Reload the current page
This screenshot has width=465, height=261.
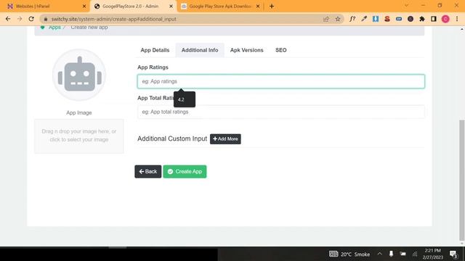coord(31,19)
